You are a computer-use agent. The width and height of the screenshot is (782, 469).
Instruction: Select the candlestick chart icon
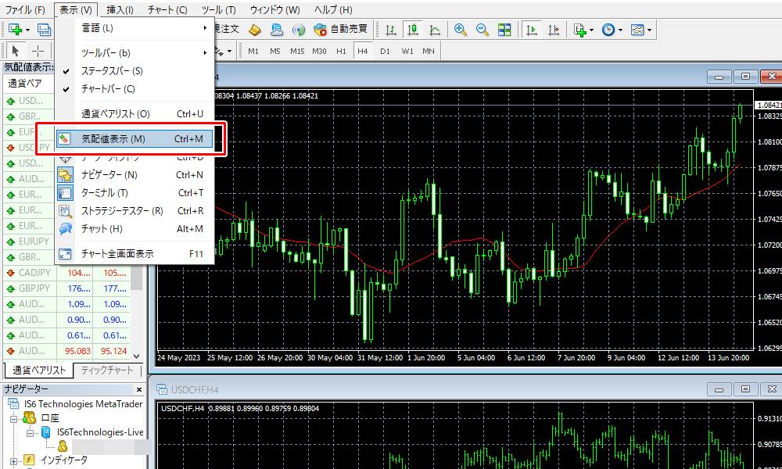click(413, 30)
